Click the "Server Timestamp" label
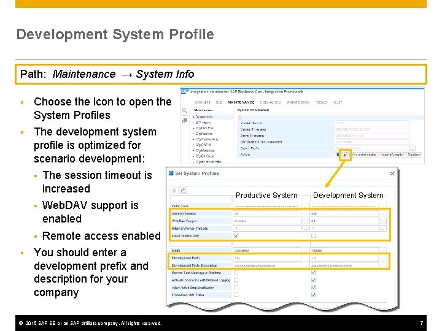 coord(252,135)
